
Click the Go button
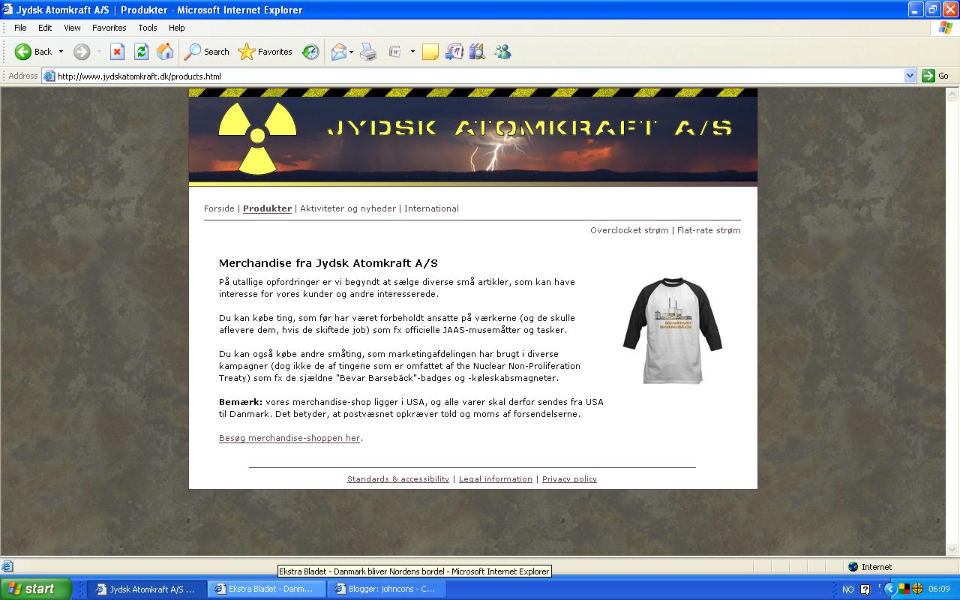[x=935, y=76]
